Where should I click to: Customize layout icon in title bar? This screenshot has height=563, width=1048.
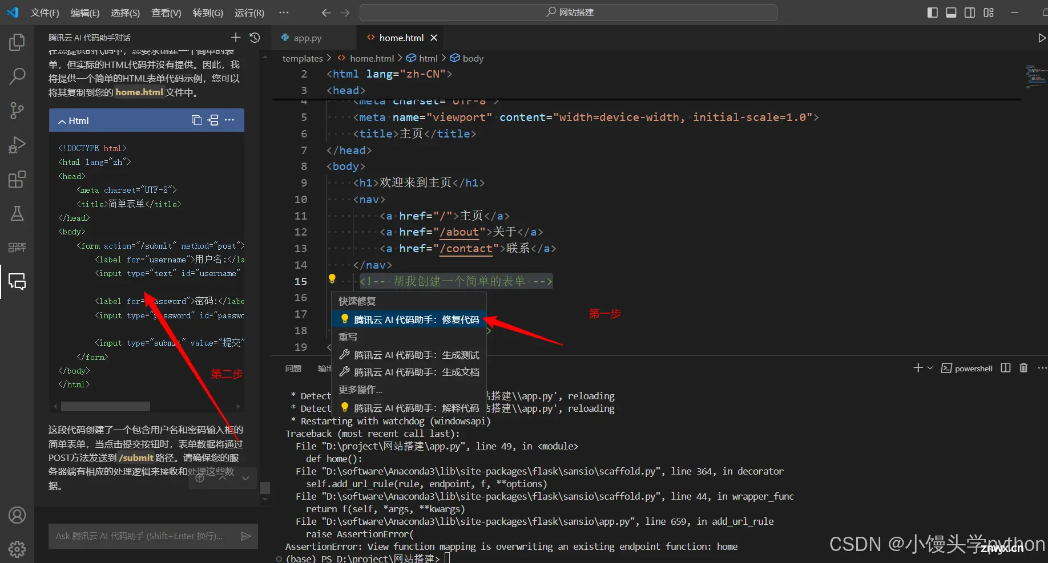[x=989, y=13]
